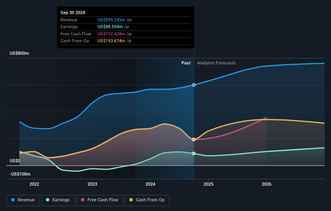Click the Cash From Op label in tooltip
331x211 pixels.
(x=75, y=41)
